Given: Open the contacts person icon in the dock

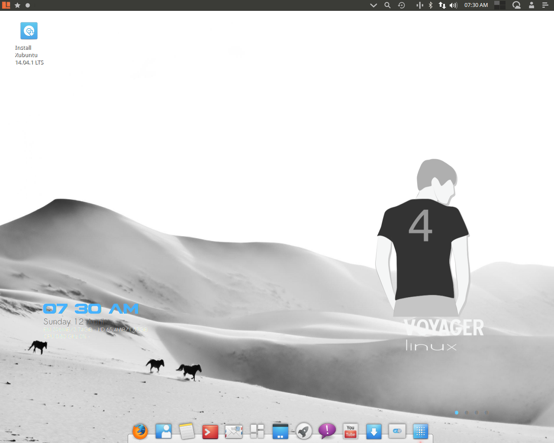Looking at the screenshot, I should click(164, 431).
